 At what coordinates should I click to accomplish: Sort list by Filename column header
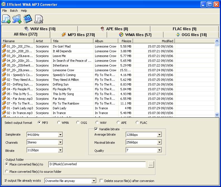(18, 41)
